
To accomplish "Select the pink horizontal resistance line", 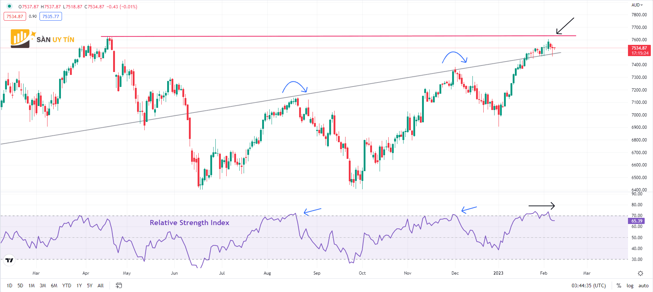I will click(x=338, y=36).
